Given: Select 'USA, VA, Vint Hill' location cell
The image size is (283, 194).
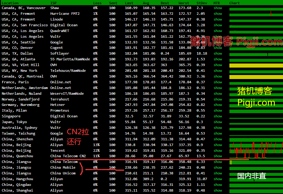Looking at the screenshot, I should 20,65.
